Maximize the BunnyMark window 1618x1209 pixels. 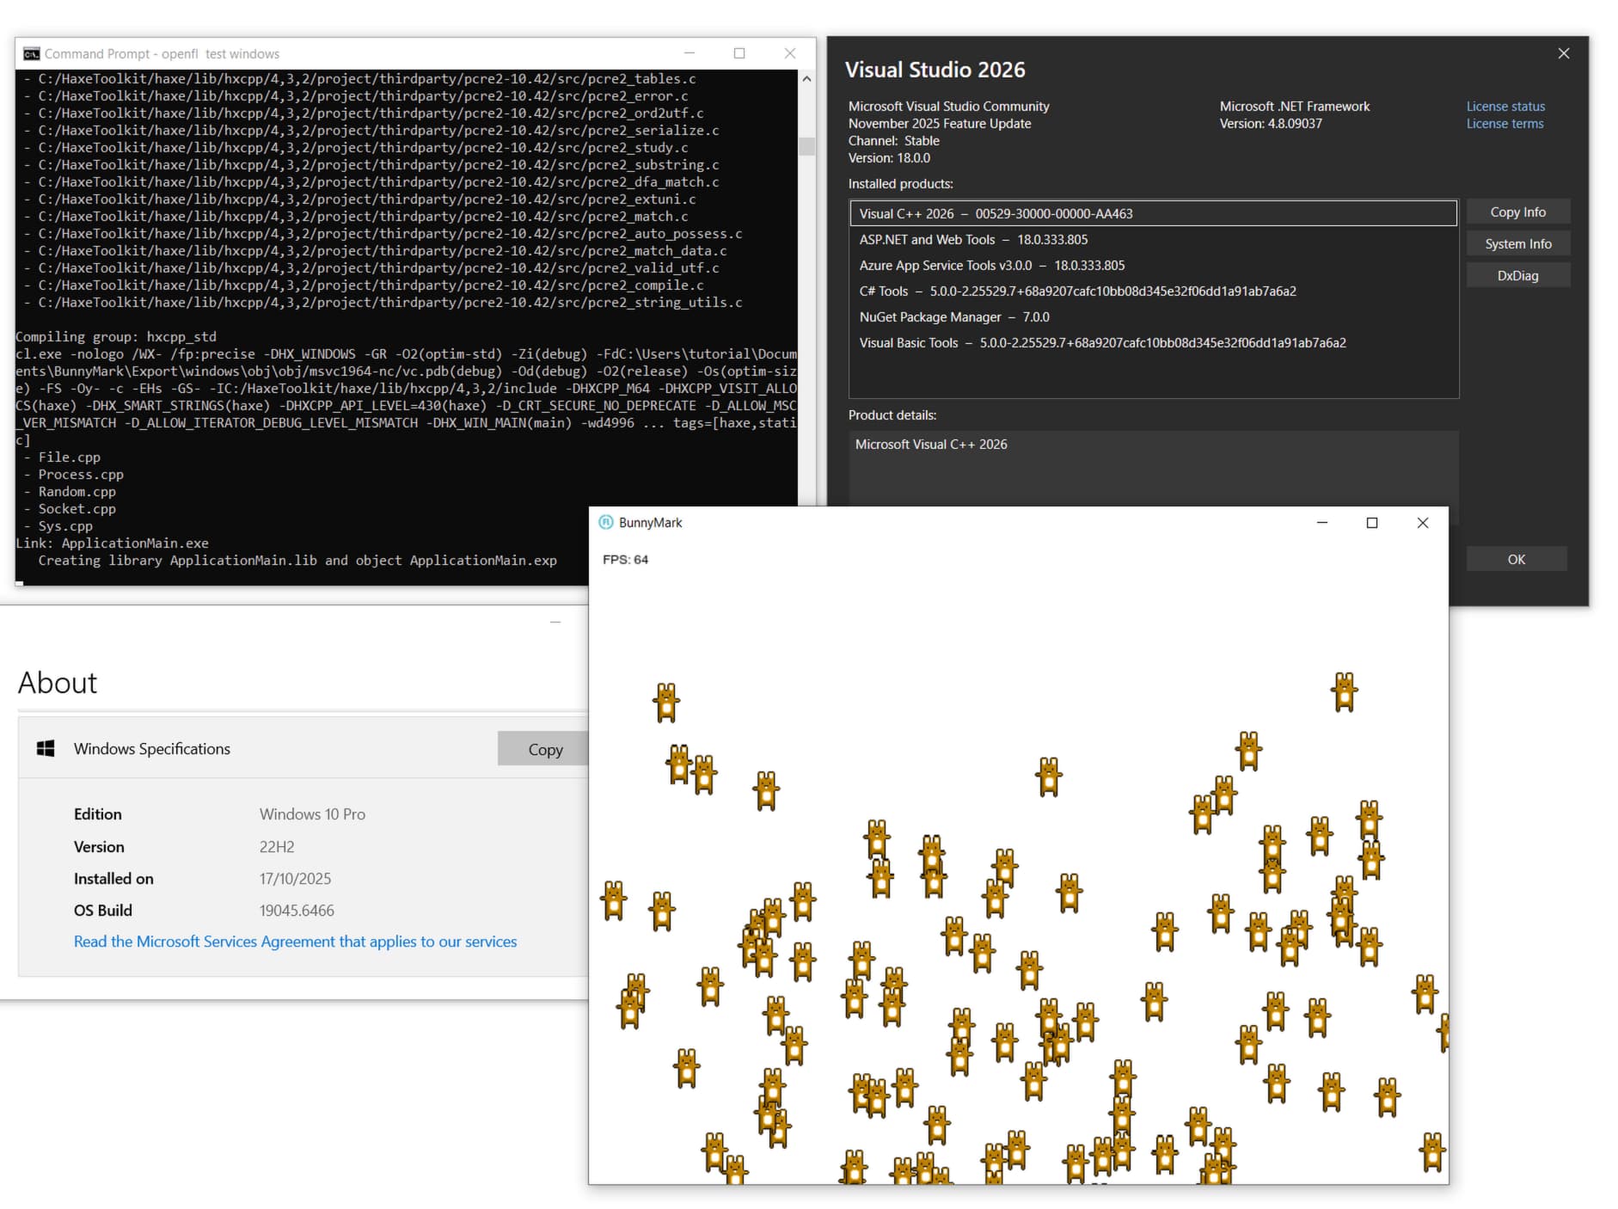click(x=1372, y=523)
